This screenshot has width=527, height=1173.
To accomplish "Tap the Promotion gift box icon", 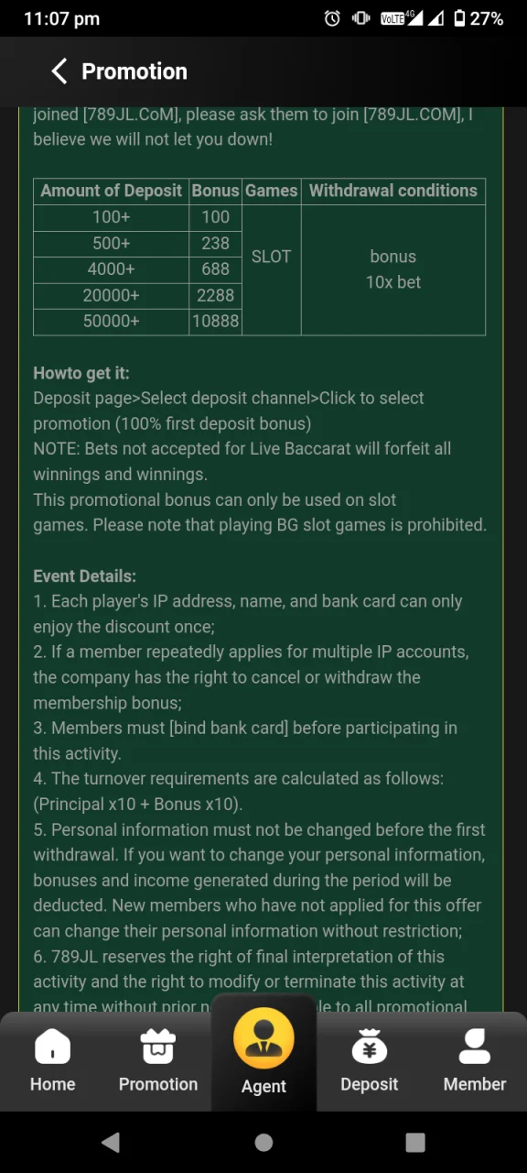I will pos(158,1046).
